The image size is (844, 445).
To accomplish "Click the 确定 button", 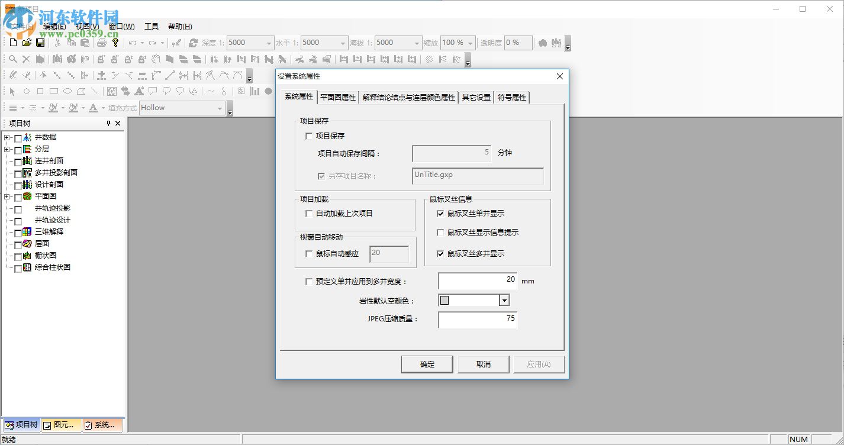I will [x=427, y=364].
